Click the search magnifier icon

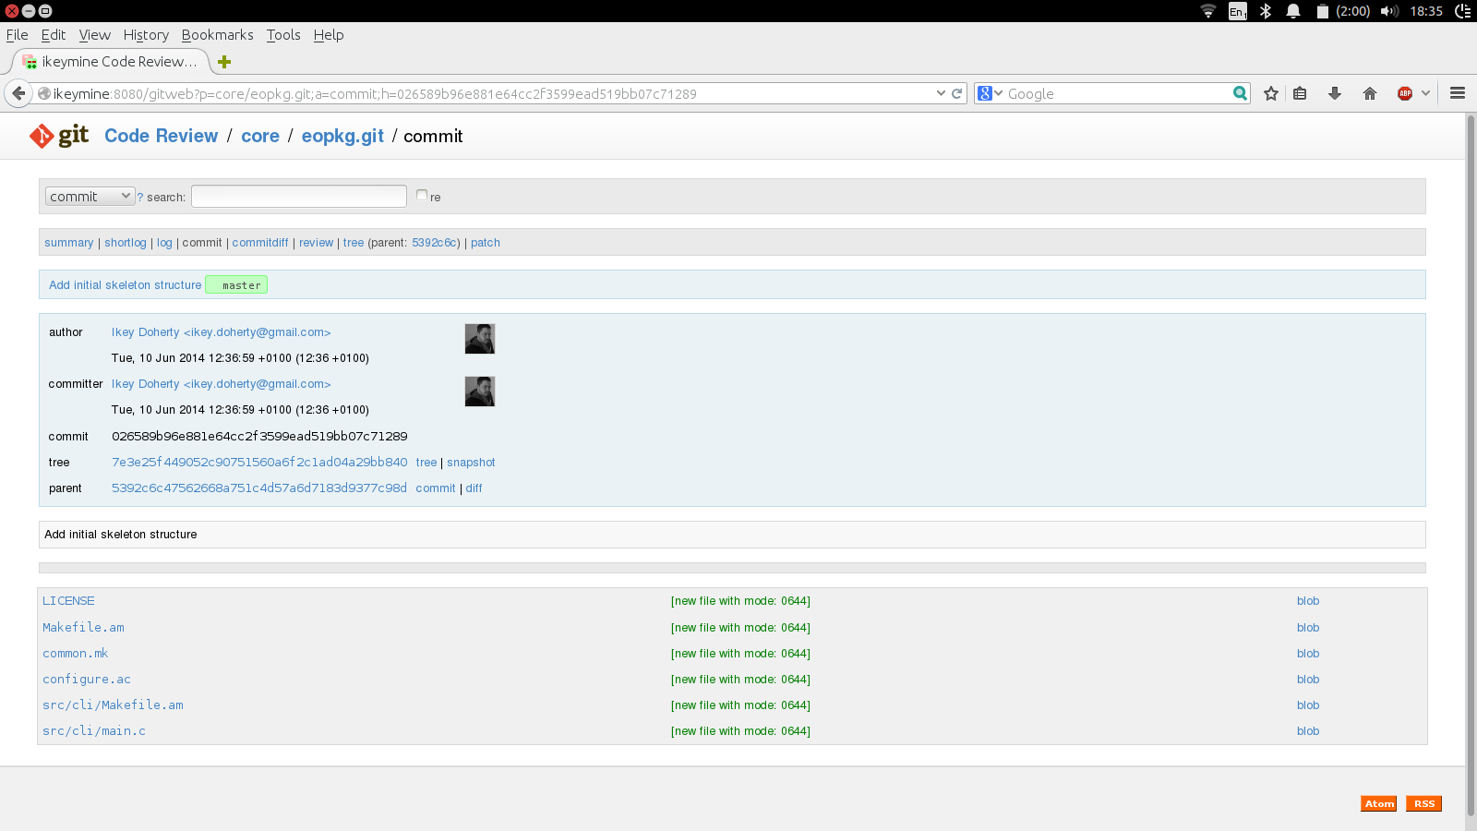point(1240,93)
